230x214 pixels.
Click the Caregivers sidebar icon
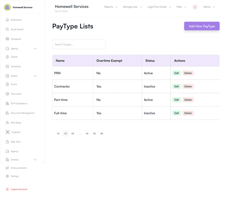pos(7,39)
